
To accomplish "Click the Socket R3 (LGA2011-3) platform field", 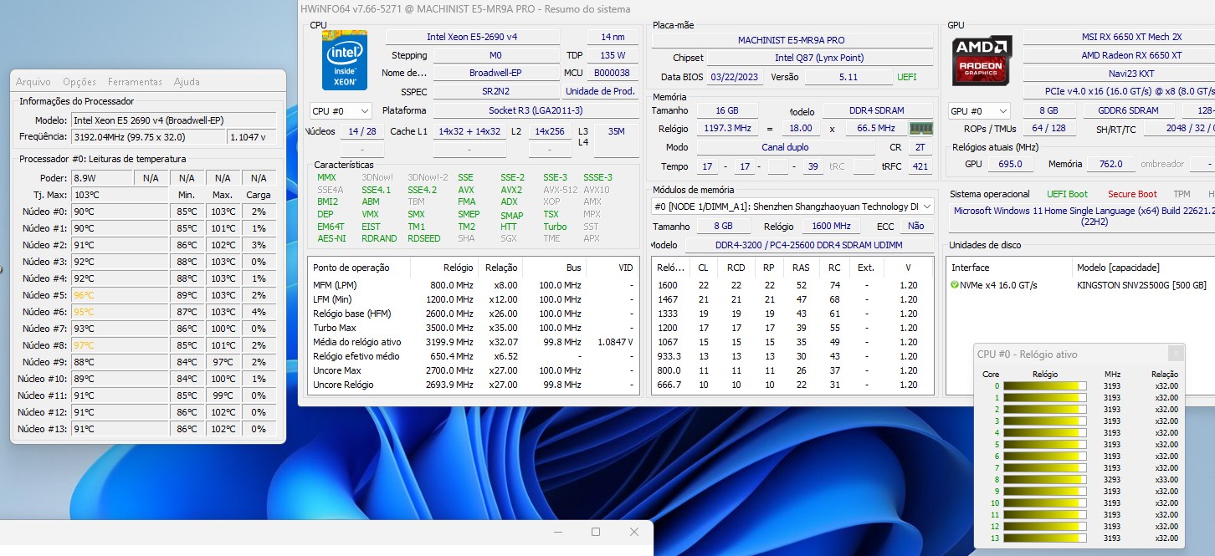I will (x=536, y=110).
